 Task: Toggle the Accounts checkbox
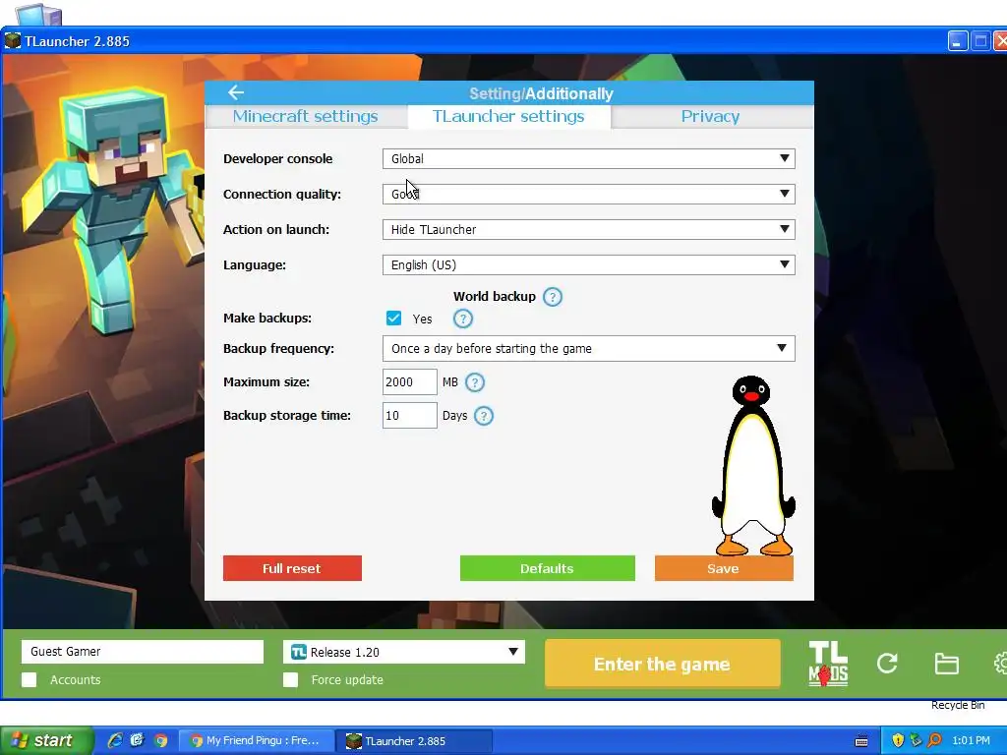tap(29, 680)
